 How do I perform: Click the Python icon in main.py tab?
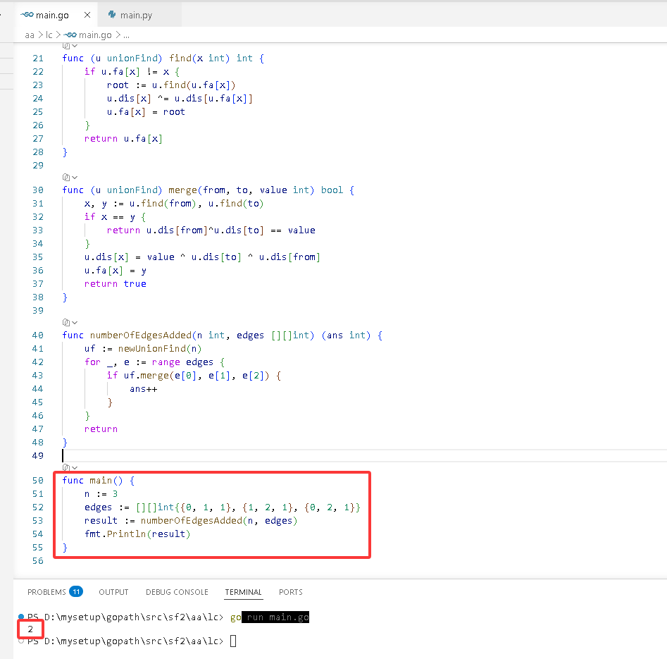pos(112,15)
